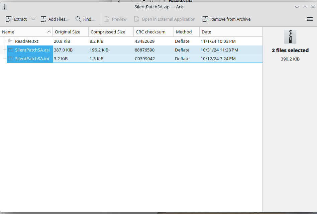Click the 1.5 KiB compressed size cell

coord(97,59)
